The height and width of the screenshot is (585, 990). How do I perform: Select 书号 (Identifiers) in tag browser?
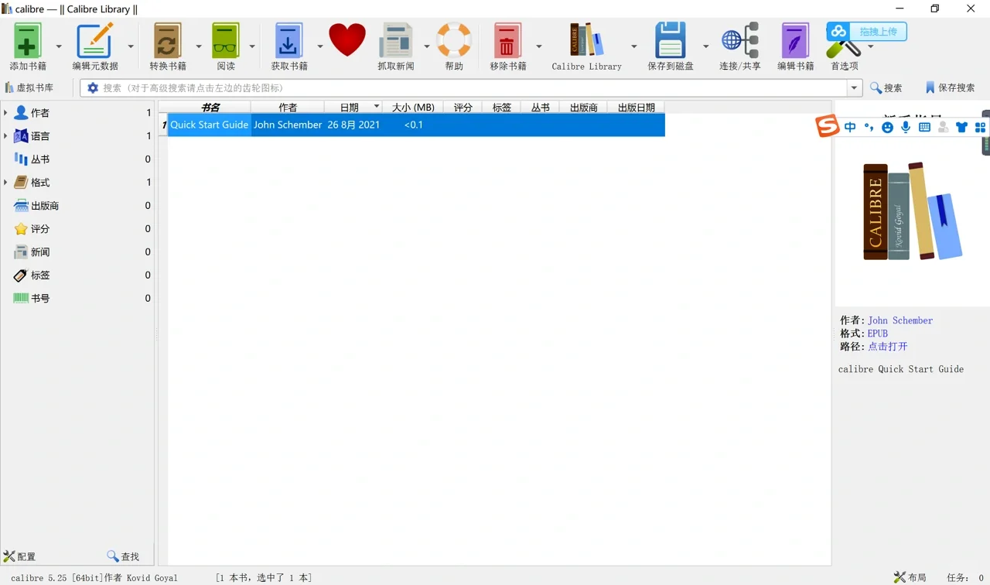pos(40,299)
